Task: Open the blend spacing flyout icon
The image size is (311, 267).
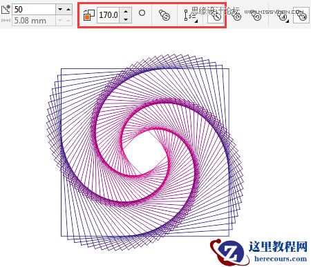Action: tap(191, 16)
